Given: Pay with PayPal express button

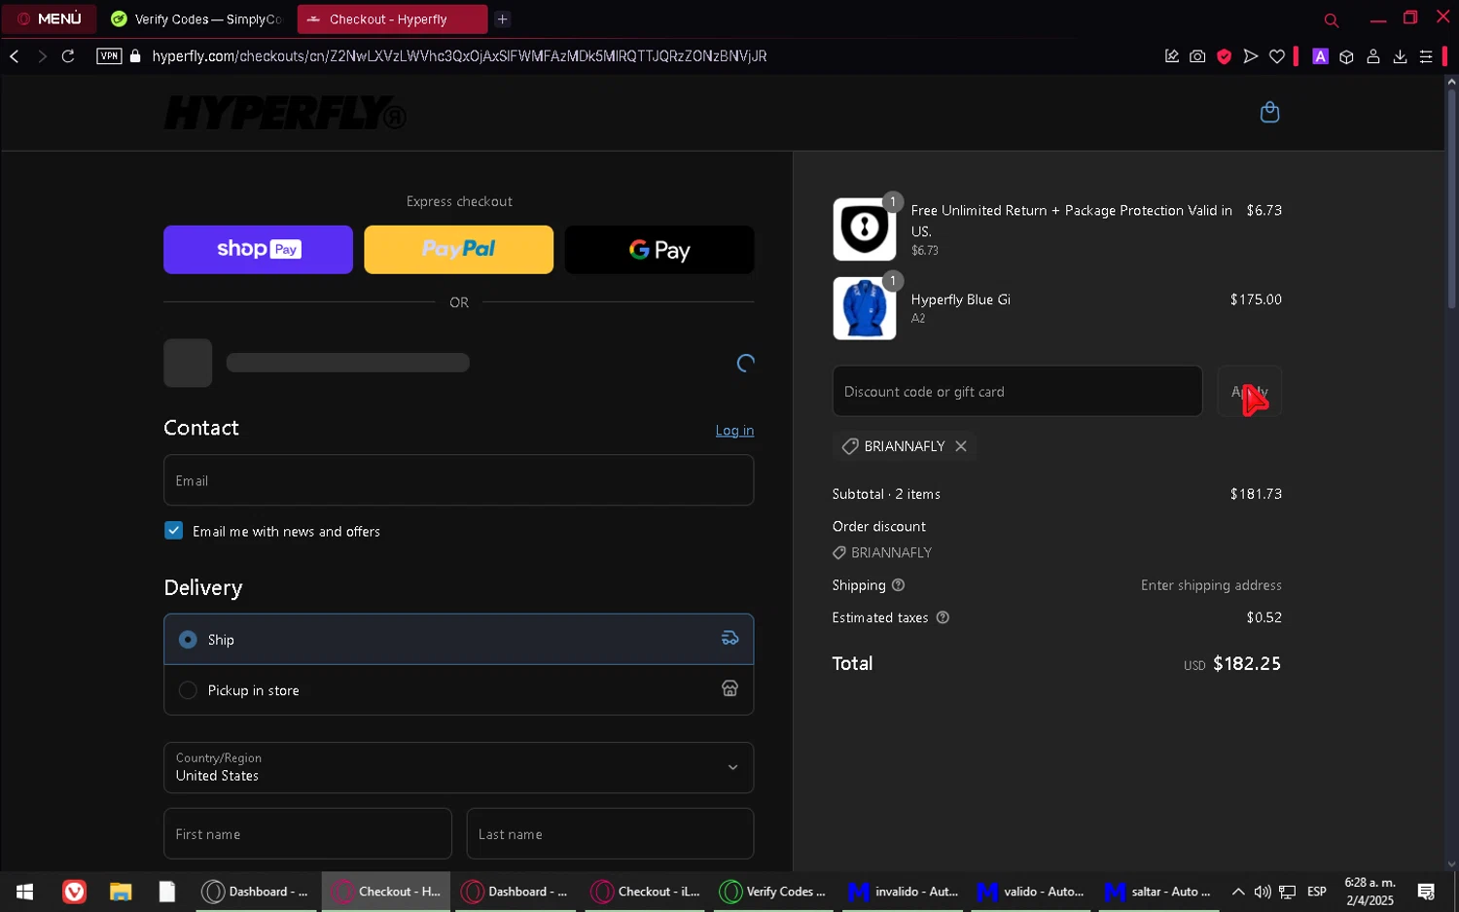Looking at the screenshot, I should pyautogui.click(x=458, y=250).
